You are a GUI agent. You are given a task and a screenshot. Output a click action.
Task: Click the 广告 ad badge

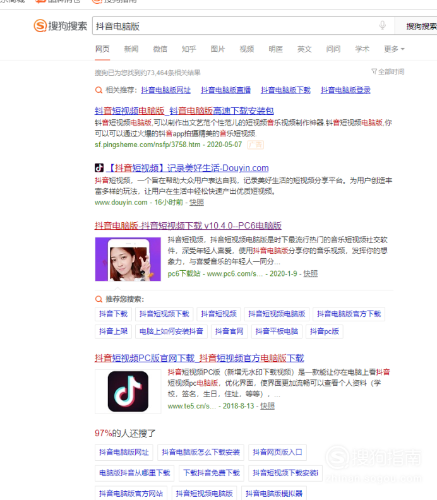click(256, 145)
